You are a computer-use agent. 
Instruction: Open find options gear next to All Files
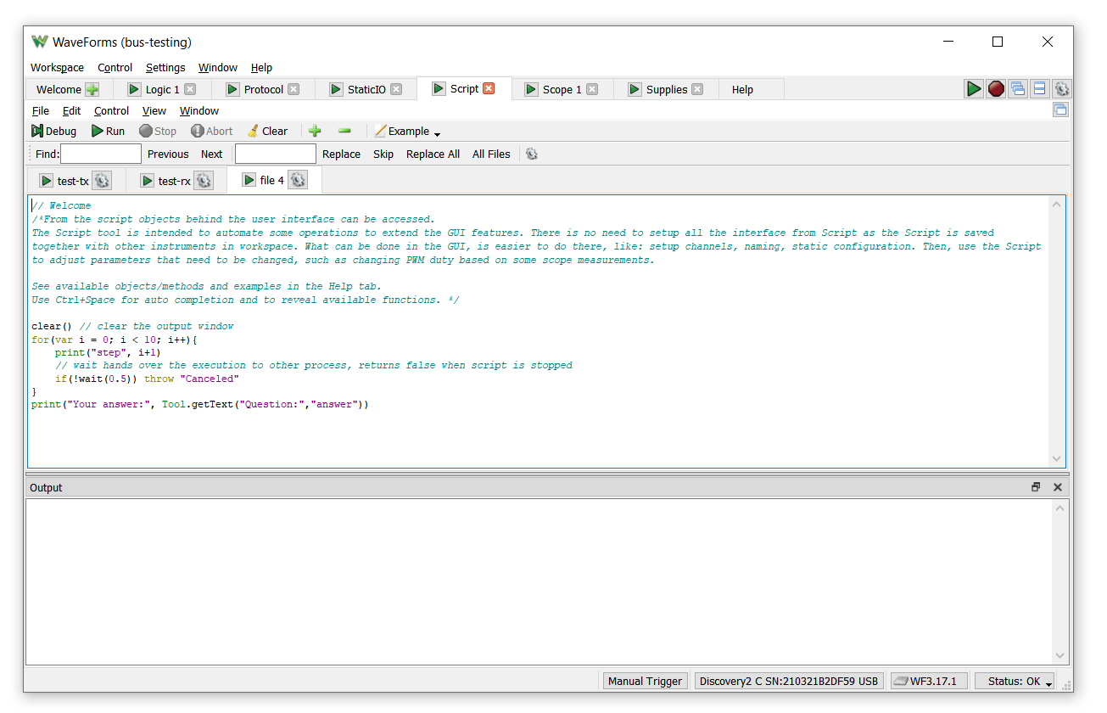(532, 154)
